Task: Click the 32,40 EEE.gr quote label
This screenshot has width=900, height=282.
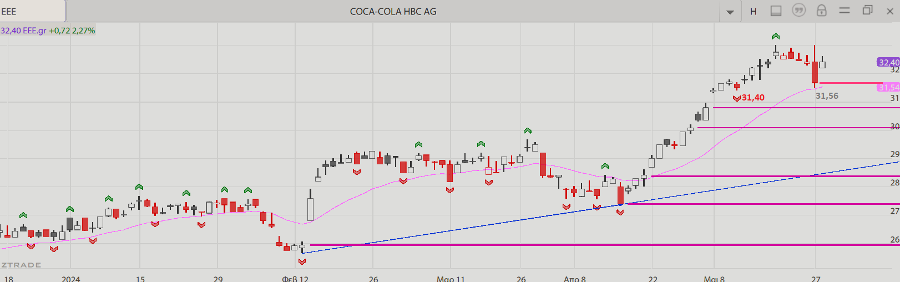Action: [23, 31]
